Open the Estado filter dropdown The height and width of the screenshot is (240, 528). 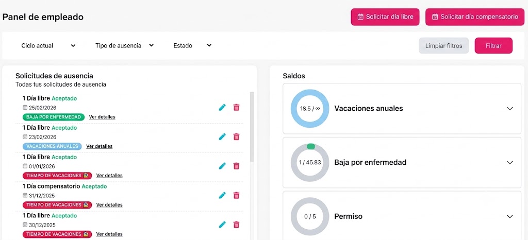tap(192, 46)
